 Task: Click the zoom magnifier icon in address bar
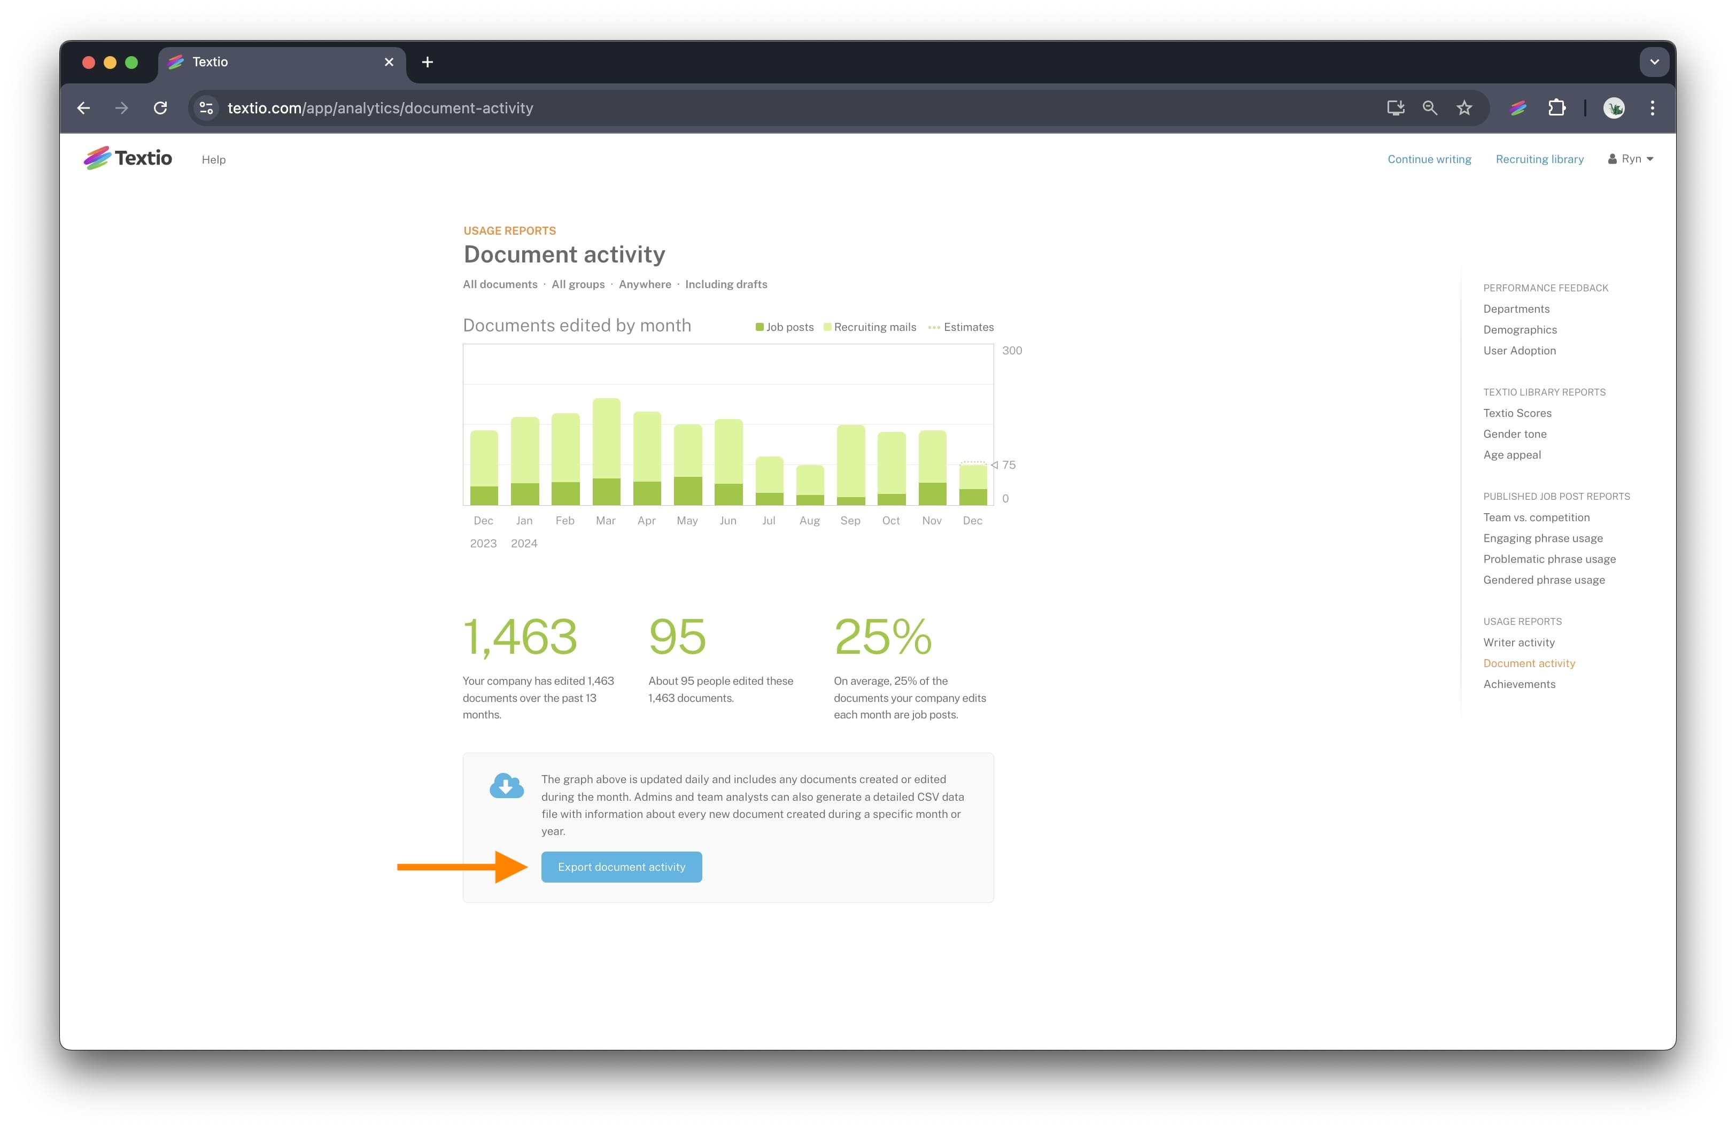coord(1430,108)
